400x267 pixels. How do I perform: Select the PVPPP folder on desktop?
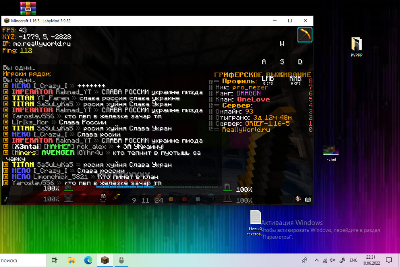pyautogui.click(x=356, y=47)
